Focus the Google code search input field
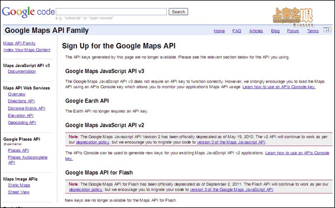 (111, 12)
